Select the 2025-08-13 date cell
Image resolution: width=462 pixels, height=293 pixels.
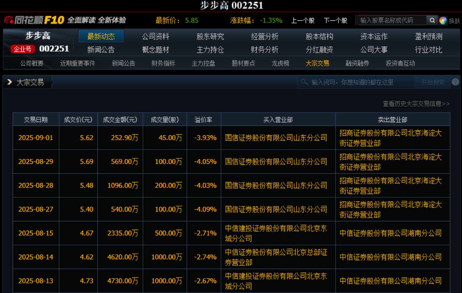click(36, 281)
